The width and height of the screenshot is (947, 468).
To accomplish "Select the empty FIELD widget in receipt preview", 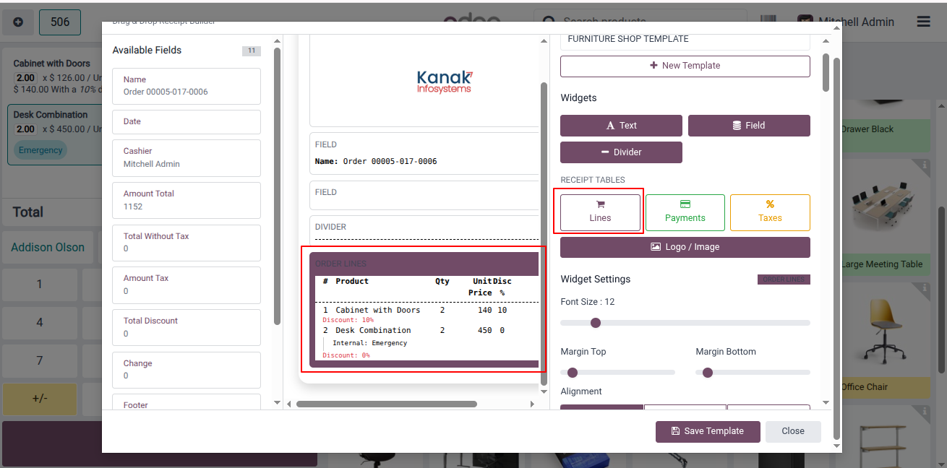I will pos(424,195).
